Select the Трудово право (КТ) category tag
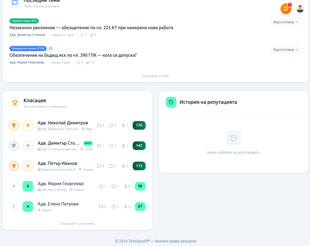This screenshot has height=246, width=310. pos(24,21)
